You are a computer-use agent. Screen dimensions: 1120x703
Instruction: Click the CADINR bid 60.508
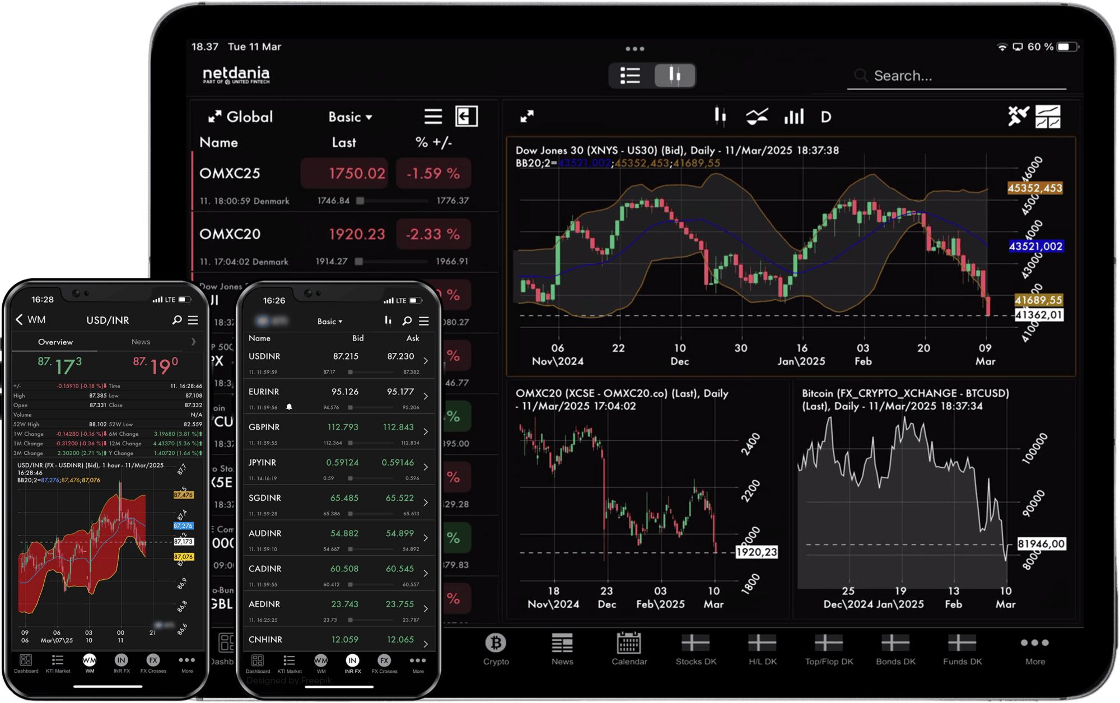pyautogui.click(x=344, y=569)
